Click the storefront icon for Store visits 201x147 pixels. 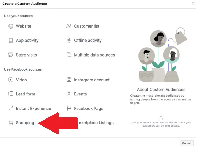click(11, 55)
